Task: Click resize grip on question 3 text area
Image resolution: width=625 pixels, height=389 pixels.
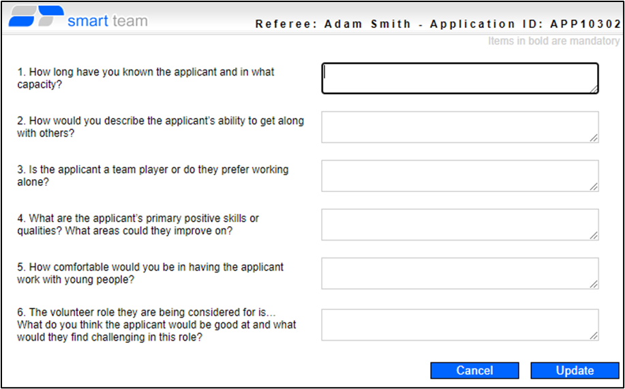Action: 594,187
